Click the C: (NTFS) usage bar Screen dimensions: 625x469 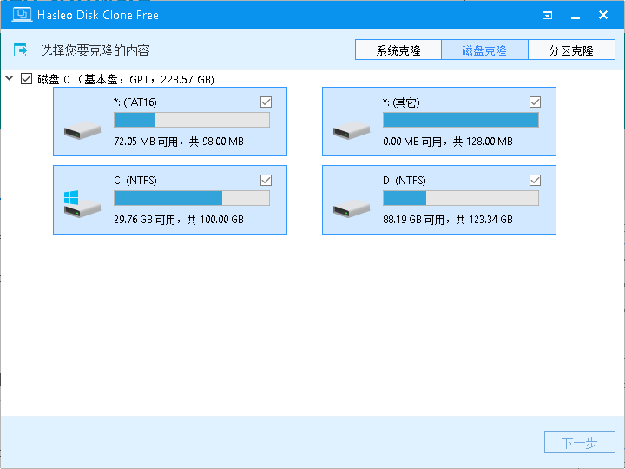[192, 198]
